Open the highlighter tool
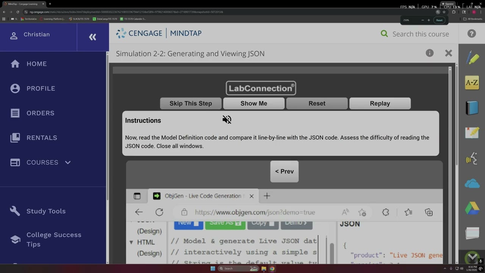 click(472, 58)
